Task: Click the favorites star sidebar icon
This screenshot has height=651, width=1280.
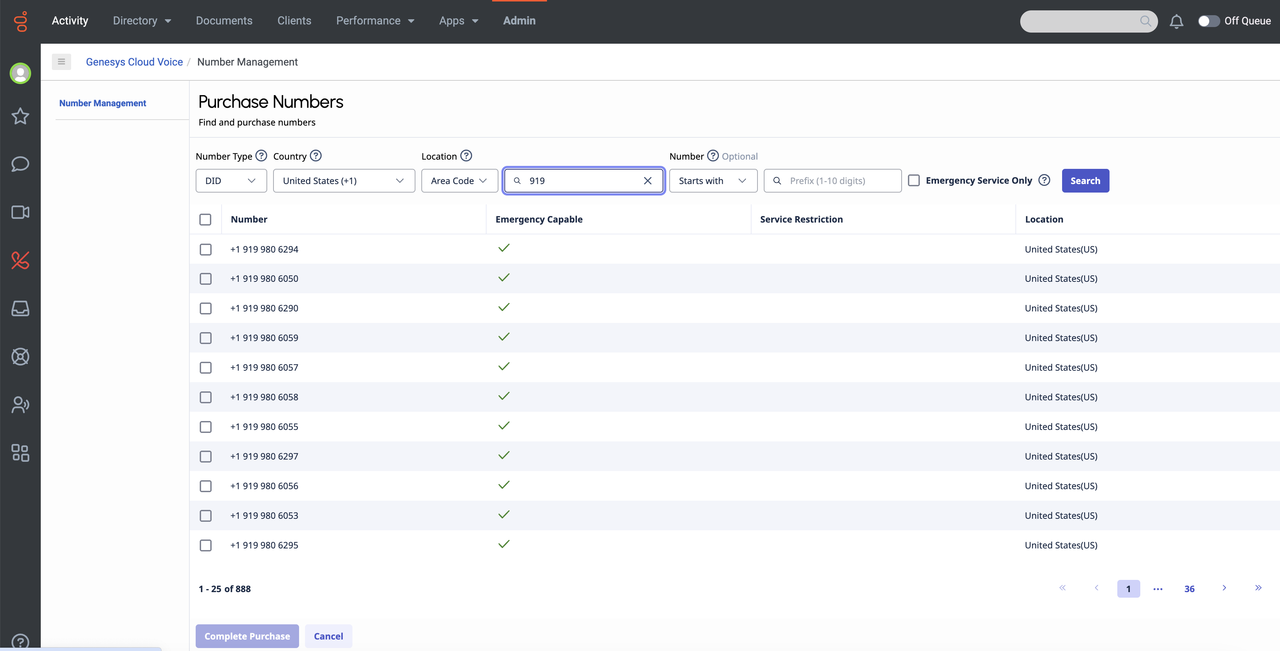Action: [x=20, y=116]
